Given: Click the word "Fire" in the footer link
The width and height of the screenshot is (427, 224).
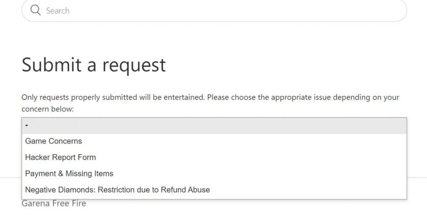Looking at the screenshot, I should coord(78,204).
